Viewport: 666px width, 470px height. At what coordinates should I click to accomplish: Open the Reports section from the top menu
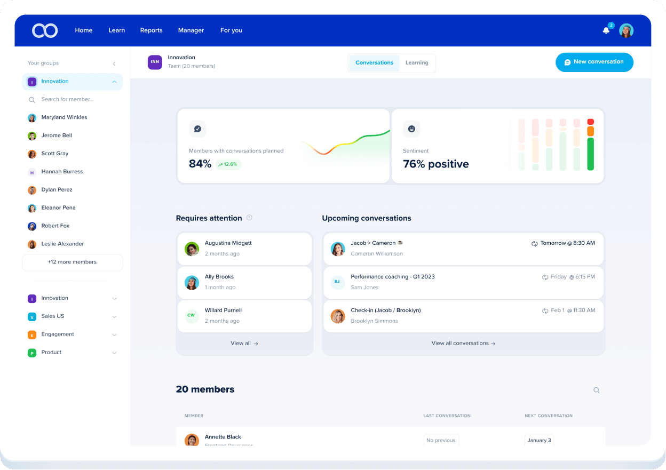151,30
